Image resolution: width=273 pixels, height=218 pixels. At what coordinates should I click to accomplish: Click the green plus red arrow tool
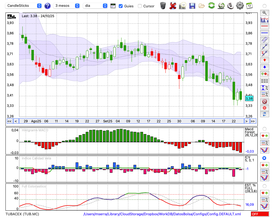pyautogui.click(x=265, y=74)
